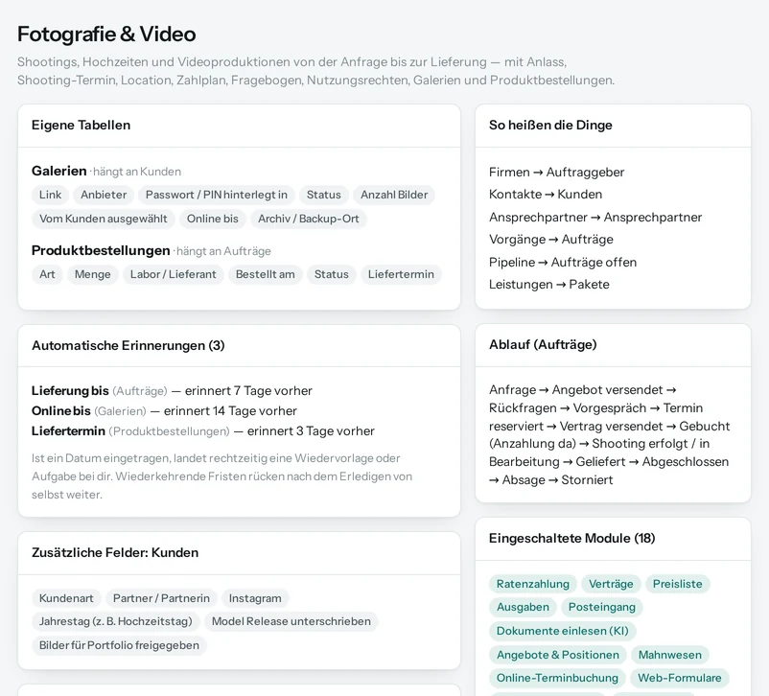This screenshot has width=769, height=696.
Task: Click 'Angebot versendet' in the workflow text
Action: tap(607, 390)
